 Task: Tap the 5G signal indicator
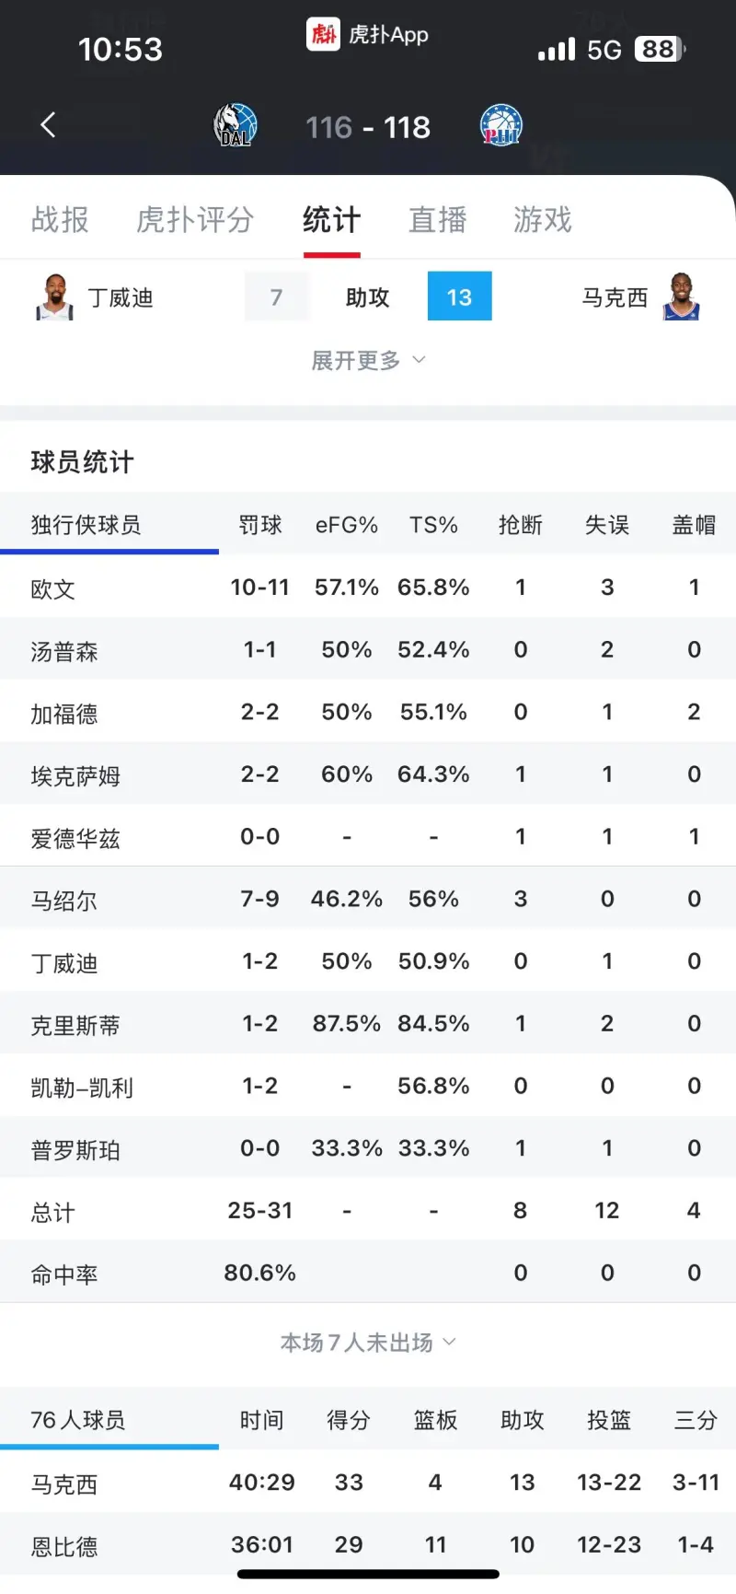pos(604,48)
